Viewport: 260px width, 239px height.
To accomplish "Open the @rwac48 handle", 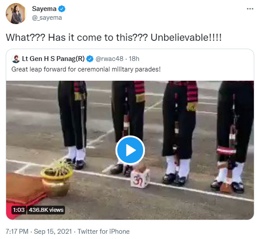I will point(109,59).
